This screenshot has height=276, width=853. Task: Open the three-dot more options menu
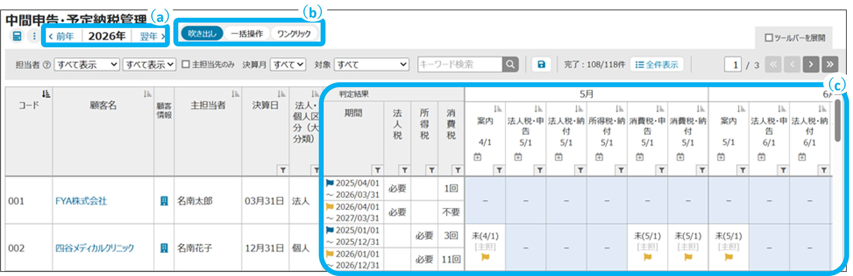coord(34,36)
